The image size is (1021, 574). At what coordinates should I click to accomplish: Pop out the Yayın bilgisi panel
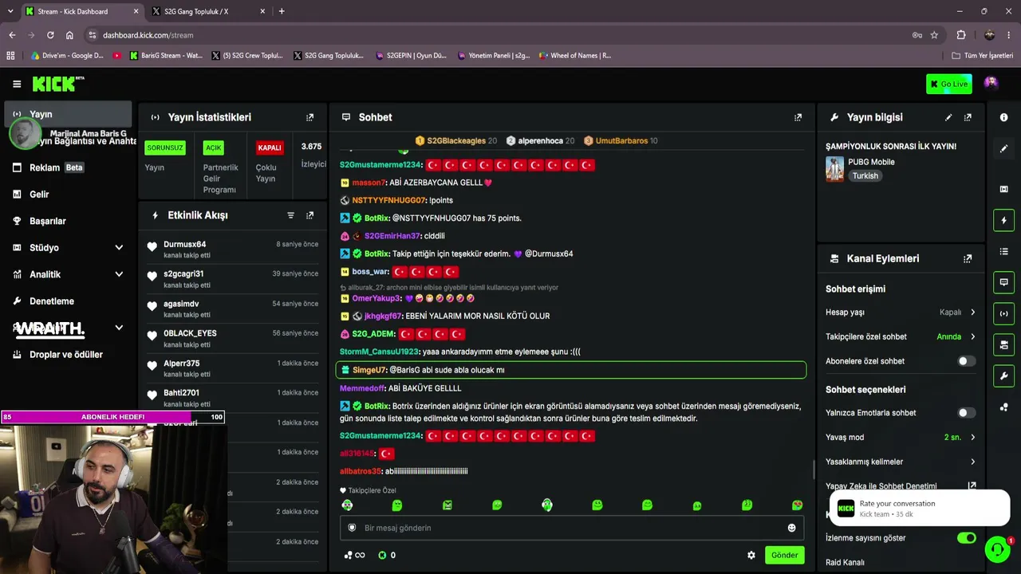click(968, 117)
